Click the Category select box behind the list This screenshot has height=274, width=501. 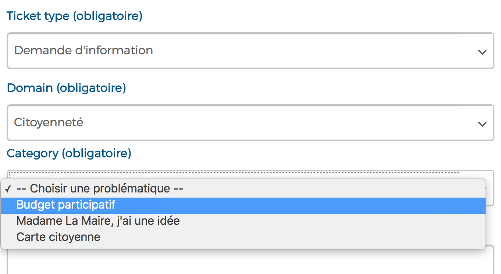coord(250,174)
